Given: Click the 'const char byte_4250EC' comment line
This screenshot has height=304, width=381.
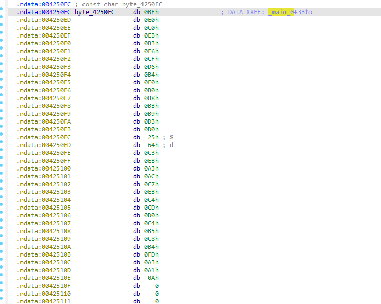Looking at the screenshot, I should 118,4.
